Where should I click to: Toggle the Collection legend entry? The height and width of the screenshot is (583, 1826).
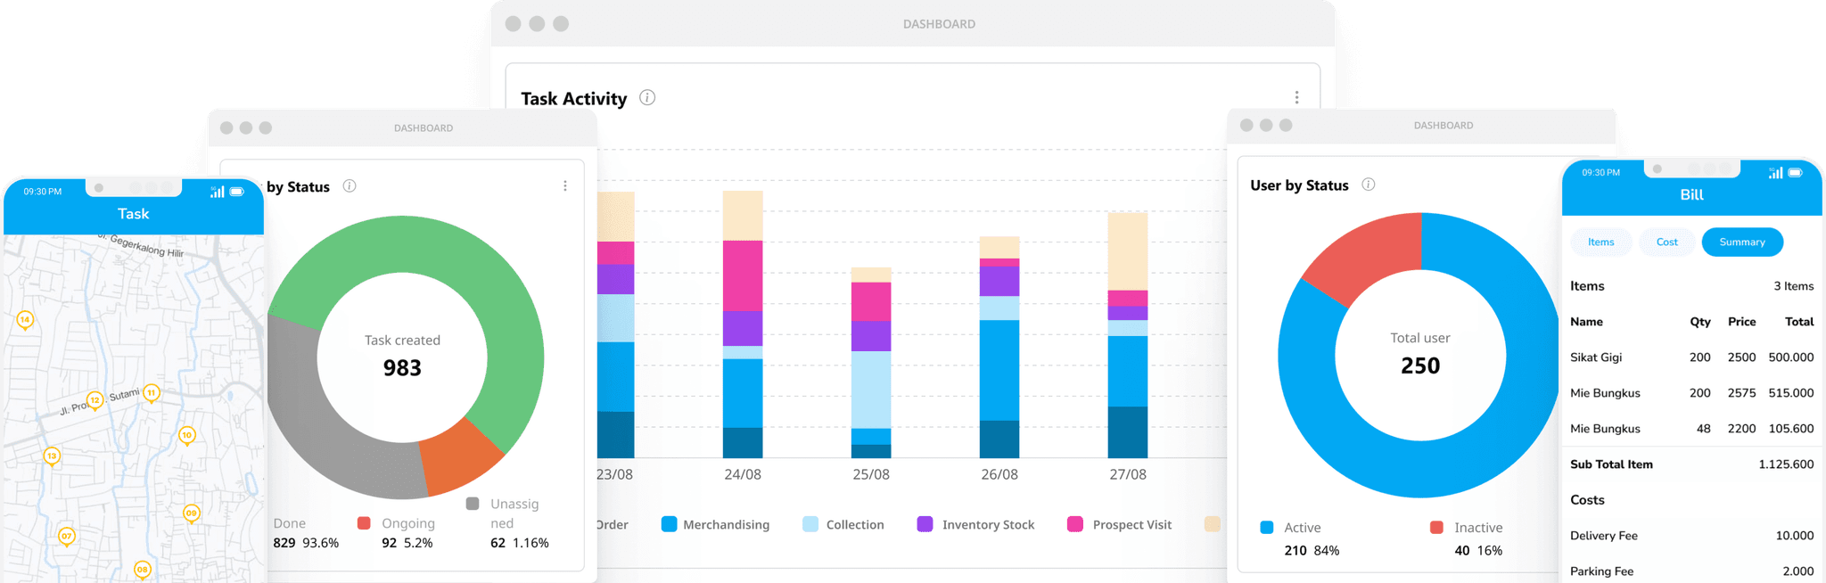pyautogui.click(x=843, y=524)
